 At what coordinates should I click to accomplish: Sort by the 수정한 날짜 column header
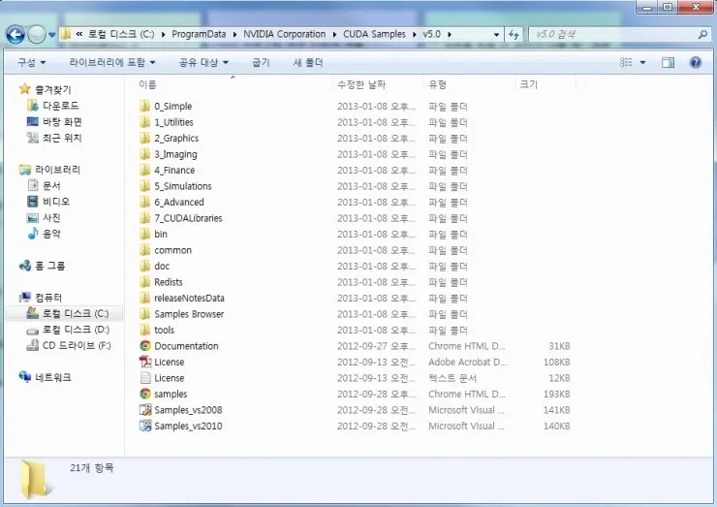pos(361,84)
